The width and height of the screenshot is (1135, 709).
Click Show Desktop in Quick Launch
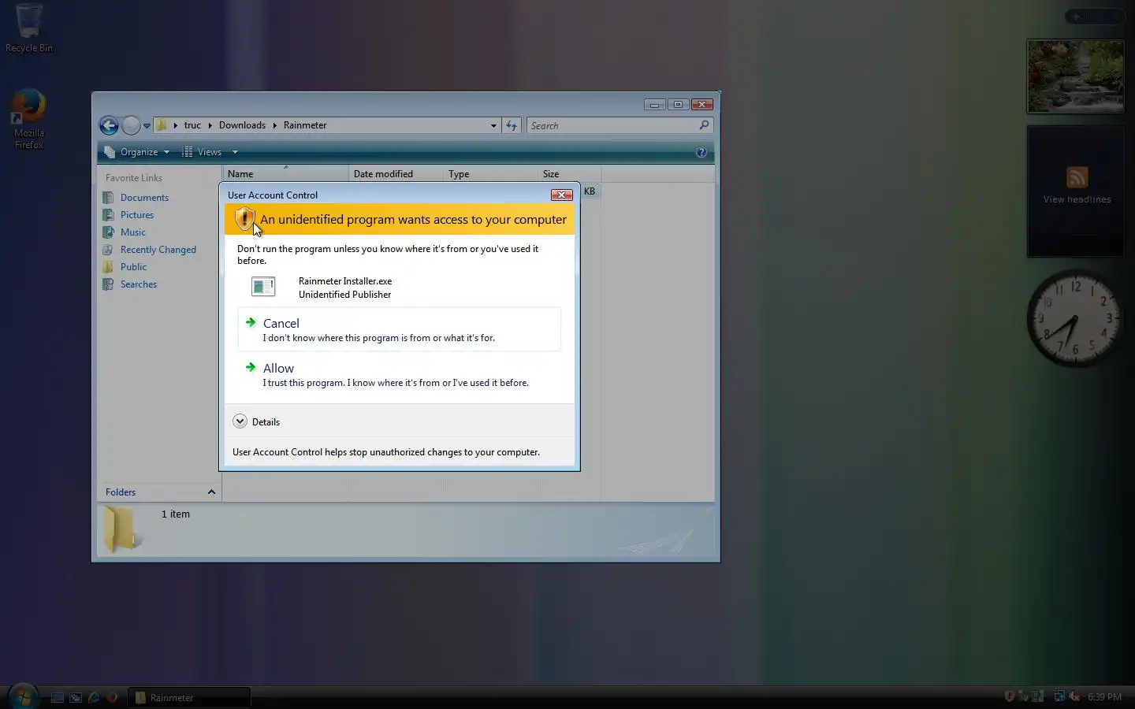coord(58,697)
